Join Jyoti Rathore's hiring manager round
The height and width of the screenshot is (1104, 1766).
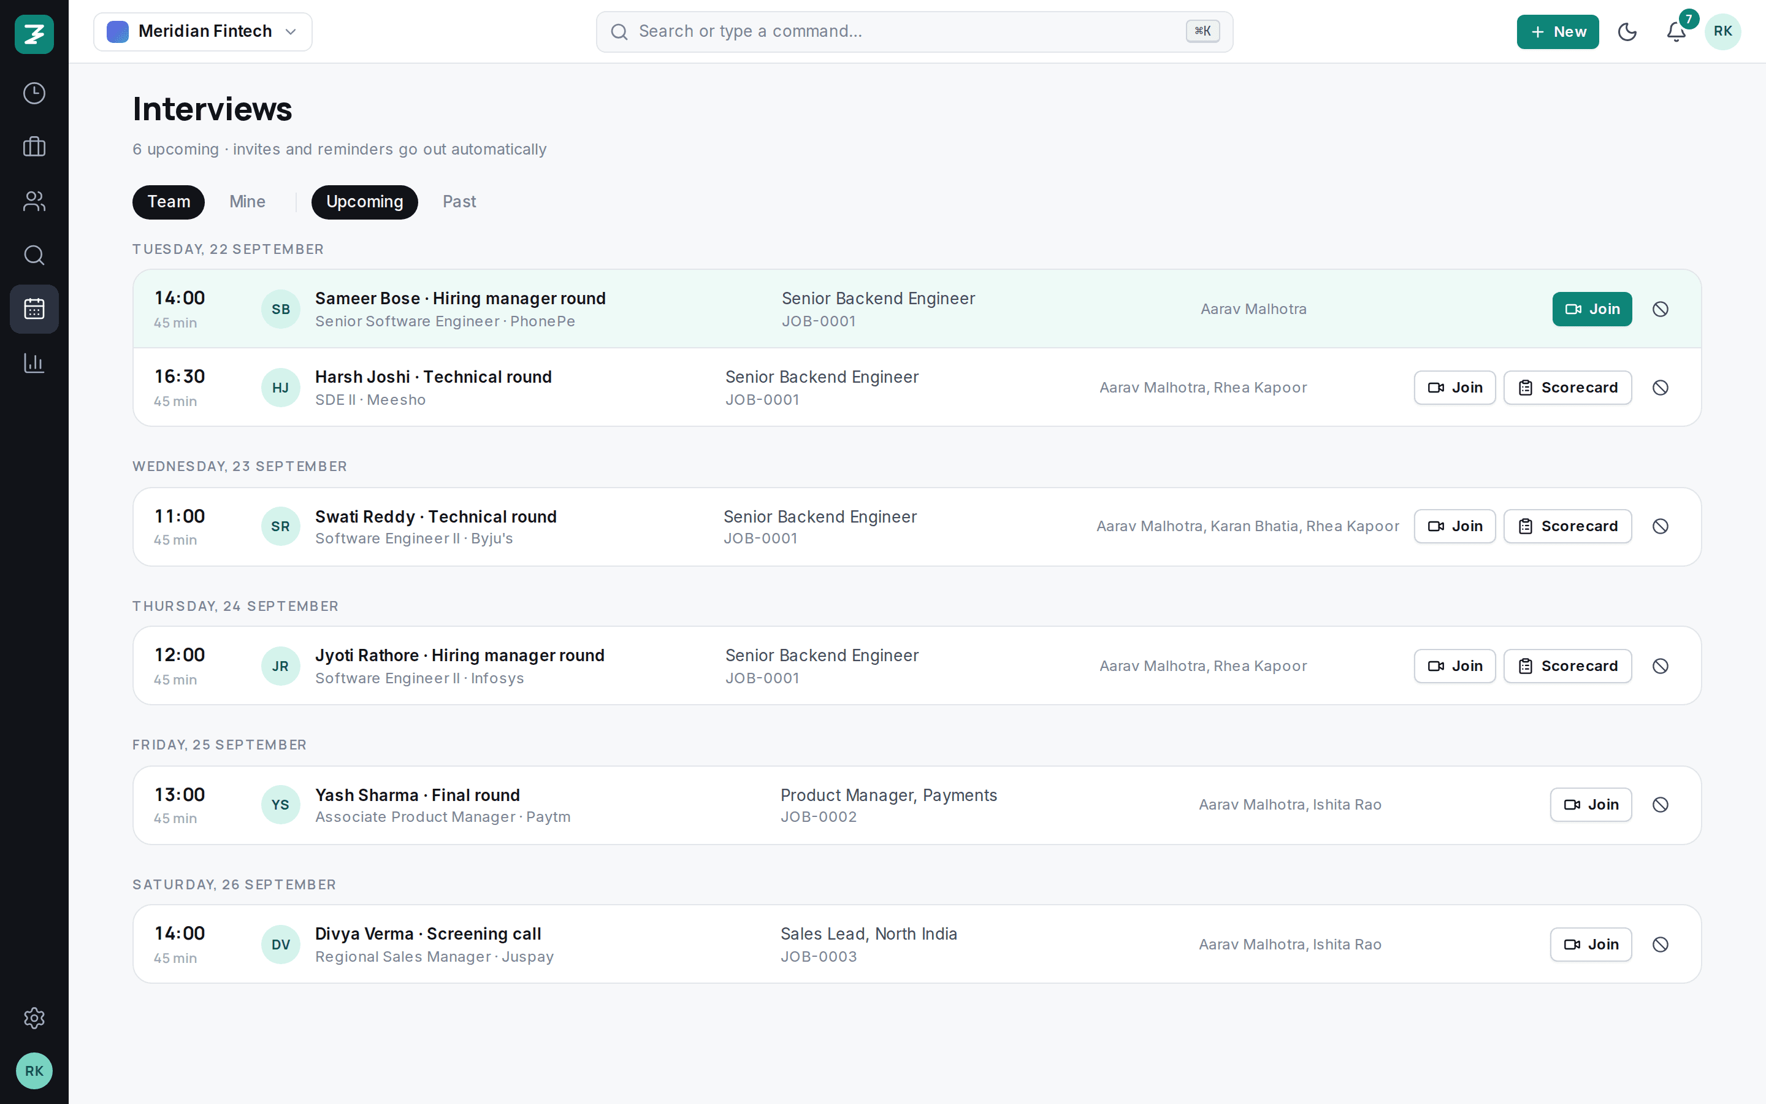[x=1454, y=666]
